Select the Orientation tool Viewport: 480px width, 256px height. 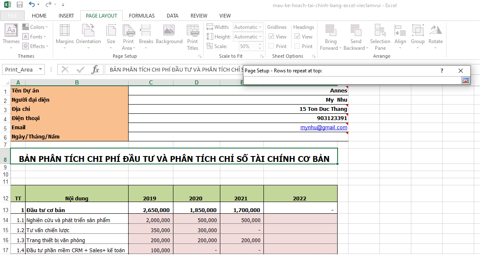pyautogui.click(x=88, y=37)
